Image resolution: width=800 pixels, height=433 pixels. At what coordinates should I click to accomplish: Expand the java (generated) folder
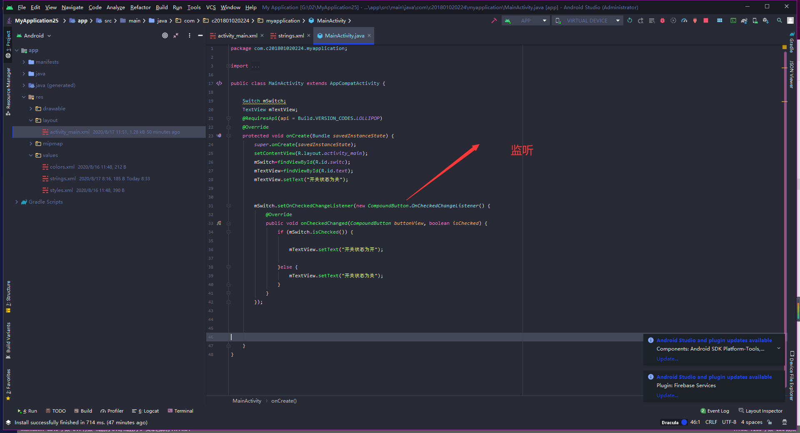(24, 85)
